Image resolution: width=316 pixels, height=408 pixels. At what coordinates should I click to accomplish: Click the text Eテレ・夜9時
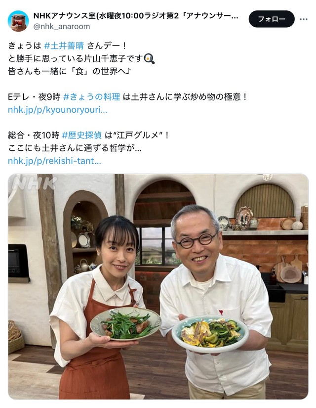[x=34, y=97]
